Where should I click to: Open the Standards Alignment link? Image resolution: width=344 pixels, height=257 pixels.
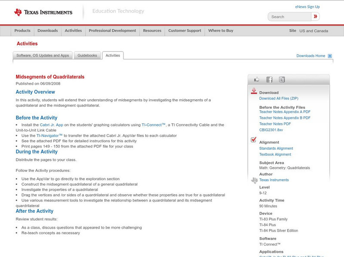point(276,148)
